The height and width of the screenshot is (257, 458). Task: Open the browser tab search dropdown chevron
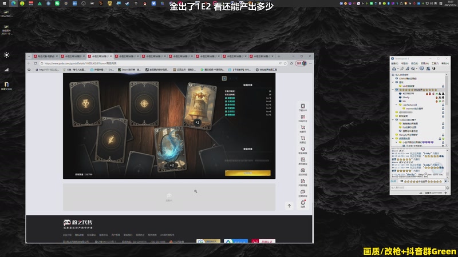click(29, 56)
